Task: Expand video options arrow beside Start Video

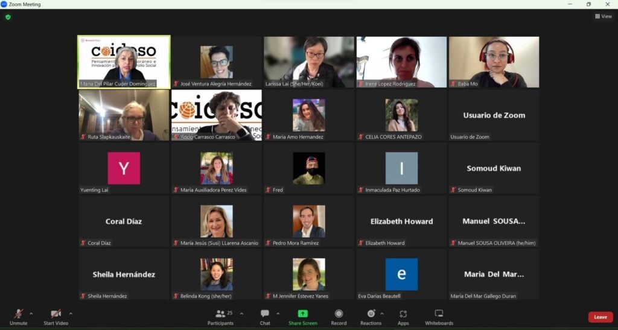Action: click(71, 314)
